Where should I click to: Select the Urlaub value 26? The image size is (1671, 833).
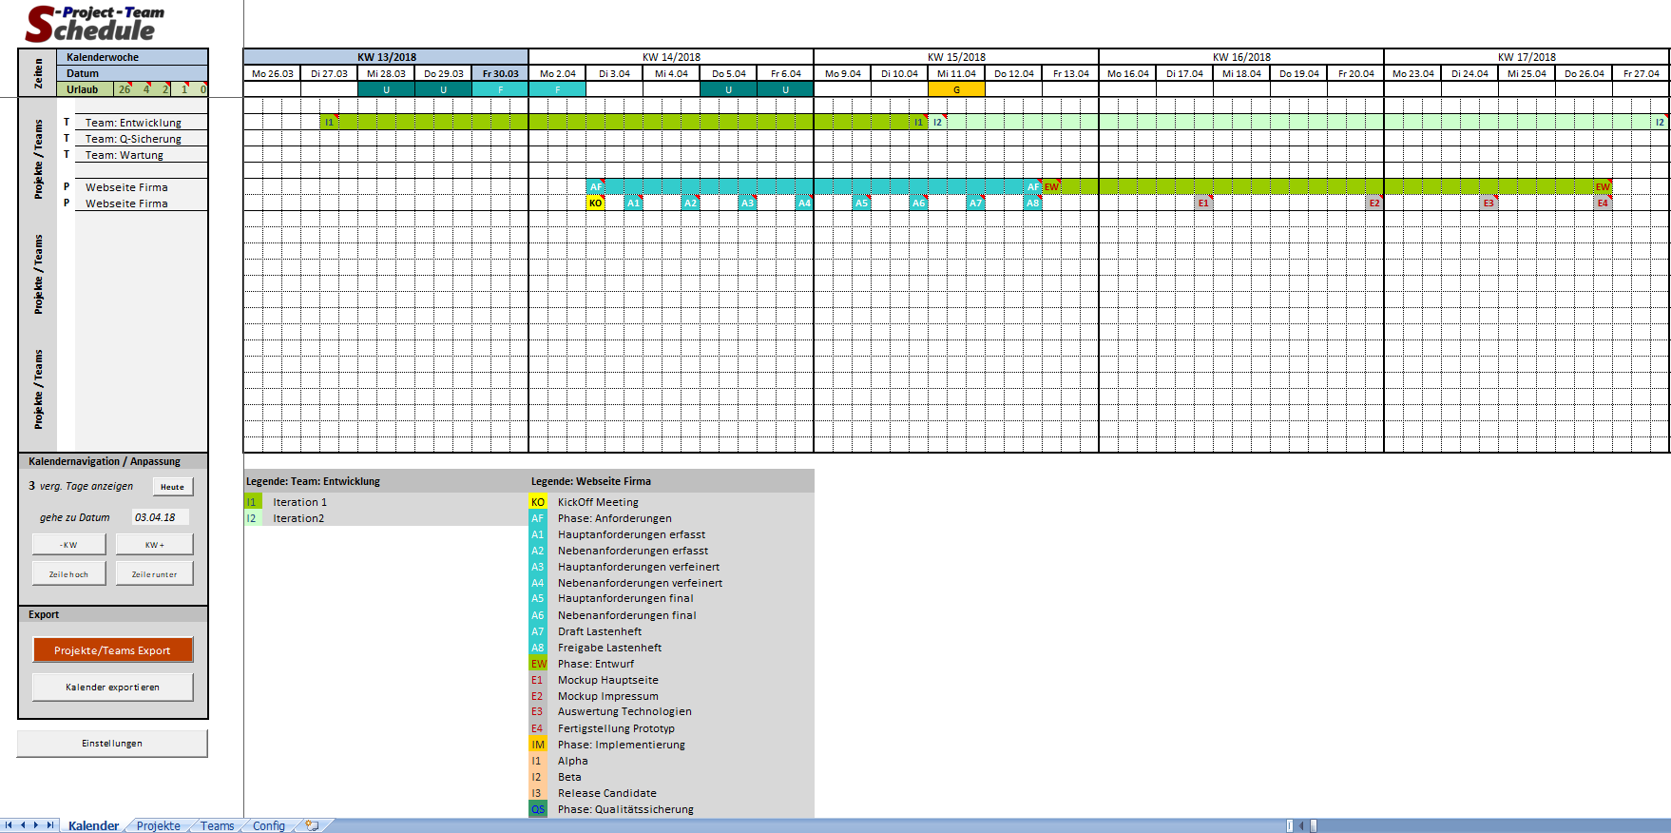[x=125, y=89]
